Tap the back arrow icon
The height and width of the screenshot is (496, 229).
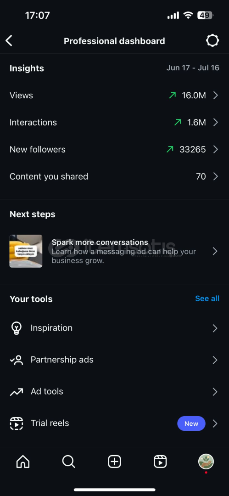click(9, 41)
